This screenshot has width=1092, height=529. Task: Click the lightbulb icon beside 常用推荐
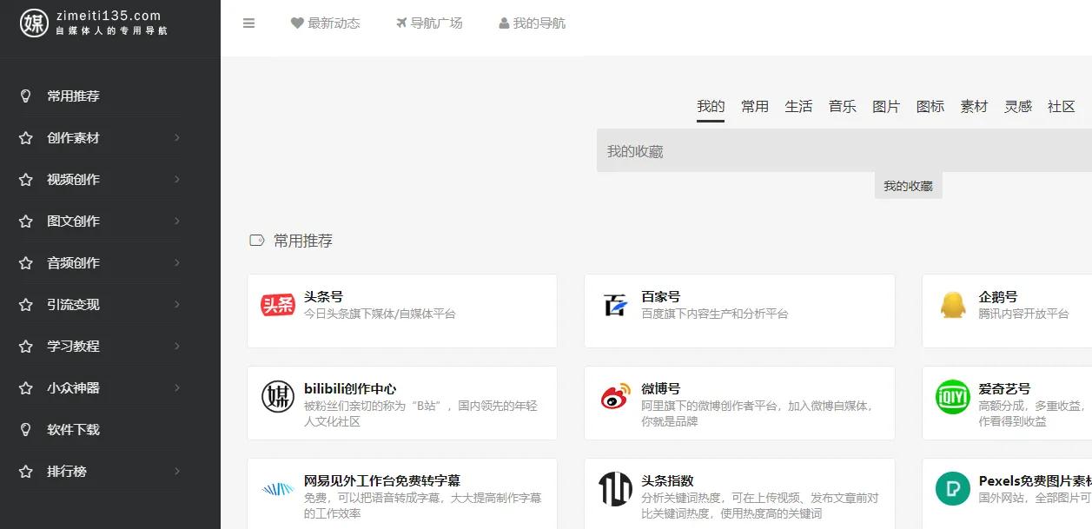[x=26, y=96]
